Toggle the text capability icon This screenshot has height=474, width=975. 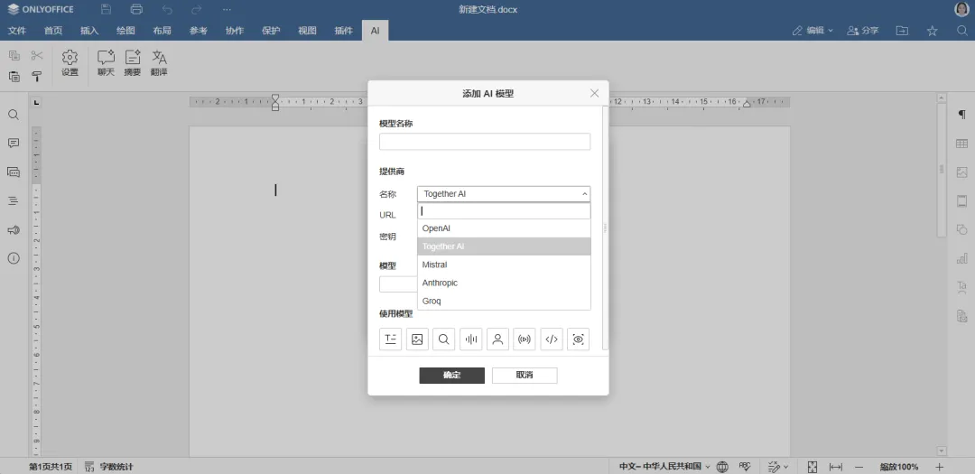pyautogui.click(x=391, y=339)
